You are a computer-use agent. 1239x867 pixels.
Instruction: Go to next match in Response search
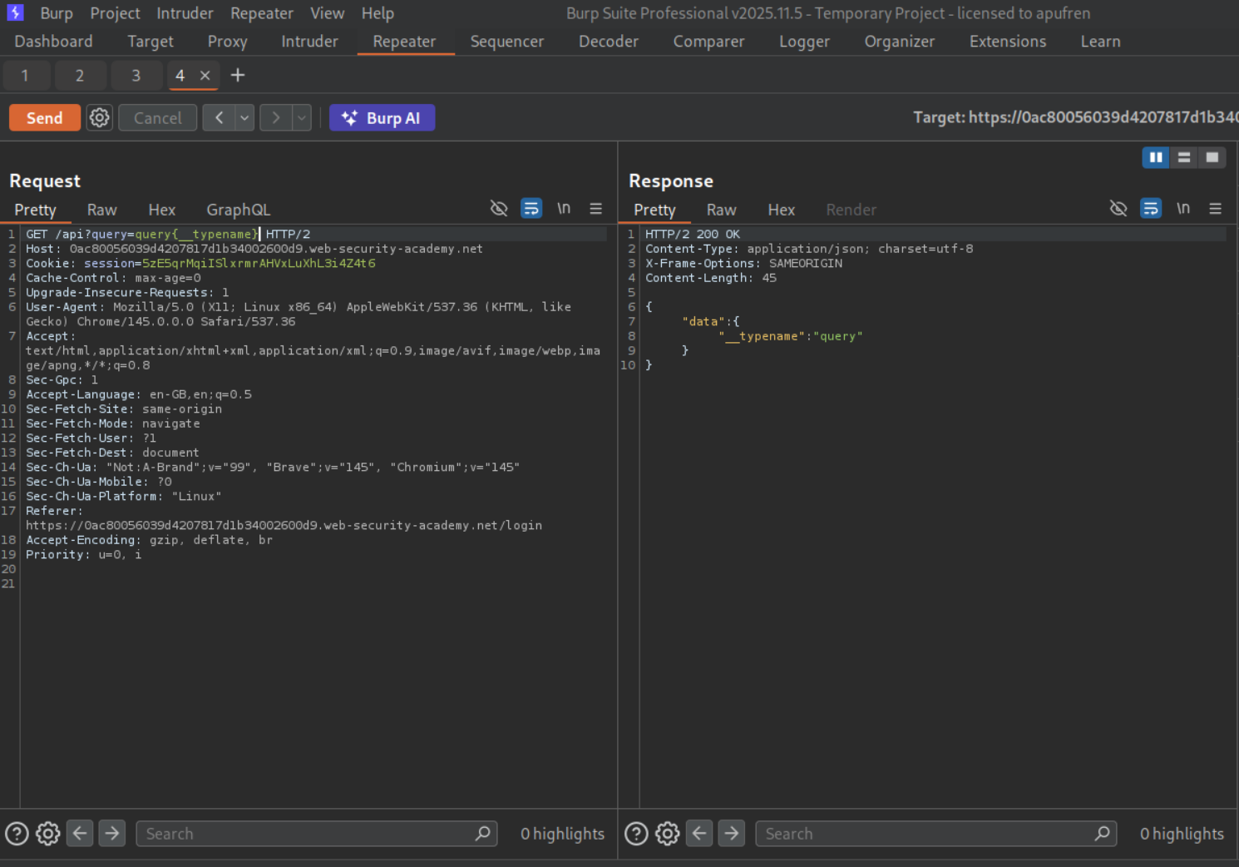pyautogui.click(x=731, y=833)
